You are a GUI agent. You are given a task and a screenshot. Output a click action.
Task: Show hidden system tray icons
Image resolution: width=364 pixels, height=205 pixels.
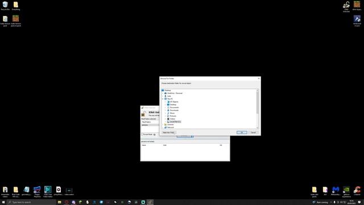(x=331, y=202)
